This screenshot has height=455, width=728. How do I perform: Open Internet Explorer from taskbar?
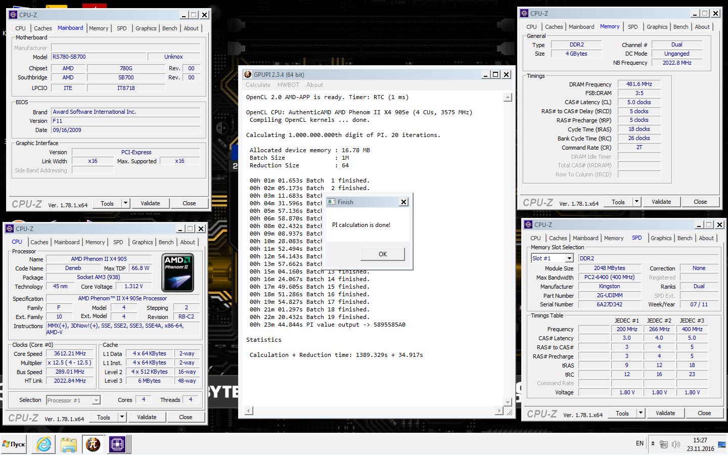tap(44, 444)
